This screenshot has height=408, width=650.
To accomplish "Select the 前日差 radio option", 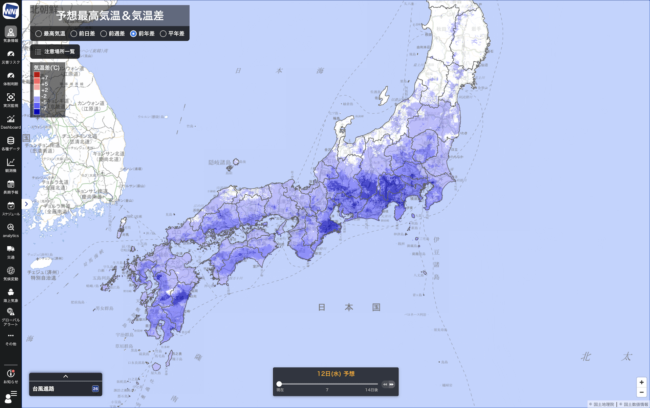I will [74, 34].
